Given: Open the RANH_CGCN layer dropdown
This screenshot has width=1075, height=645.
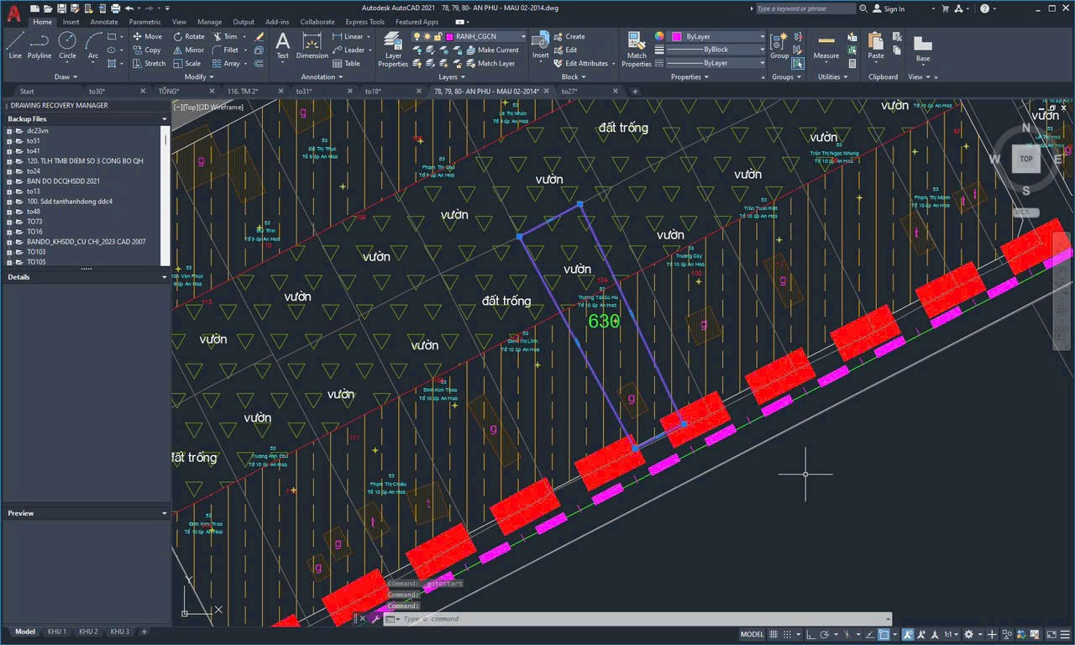Looking at the screenshot, I should [x=522, y=37].
